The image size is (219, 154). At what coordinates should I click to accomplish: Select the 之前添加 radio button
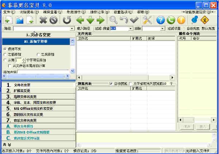tap(5, 54)
